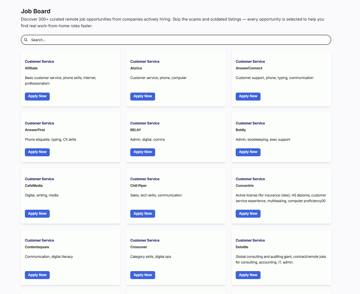Select the CafeMedia company name
Viewport: 360px width, 294px height.
point(34,186)
